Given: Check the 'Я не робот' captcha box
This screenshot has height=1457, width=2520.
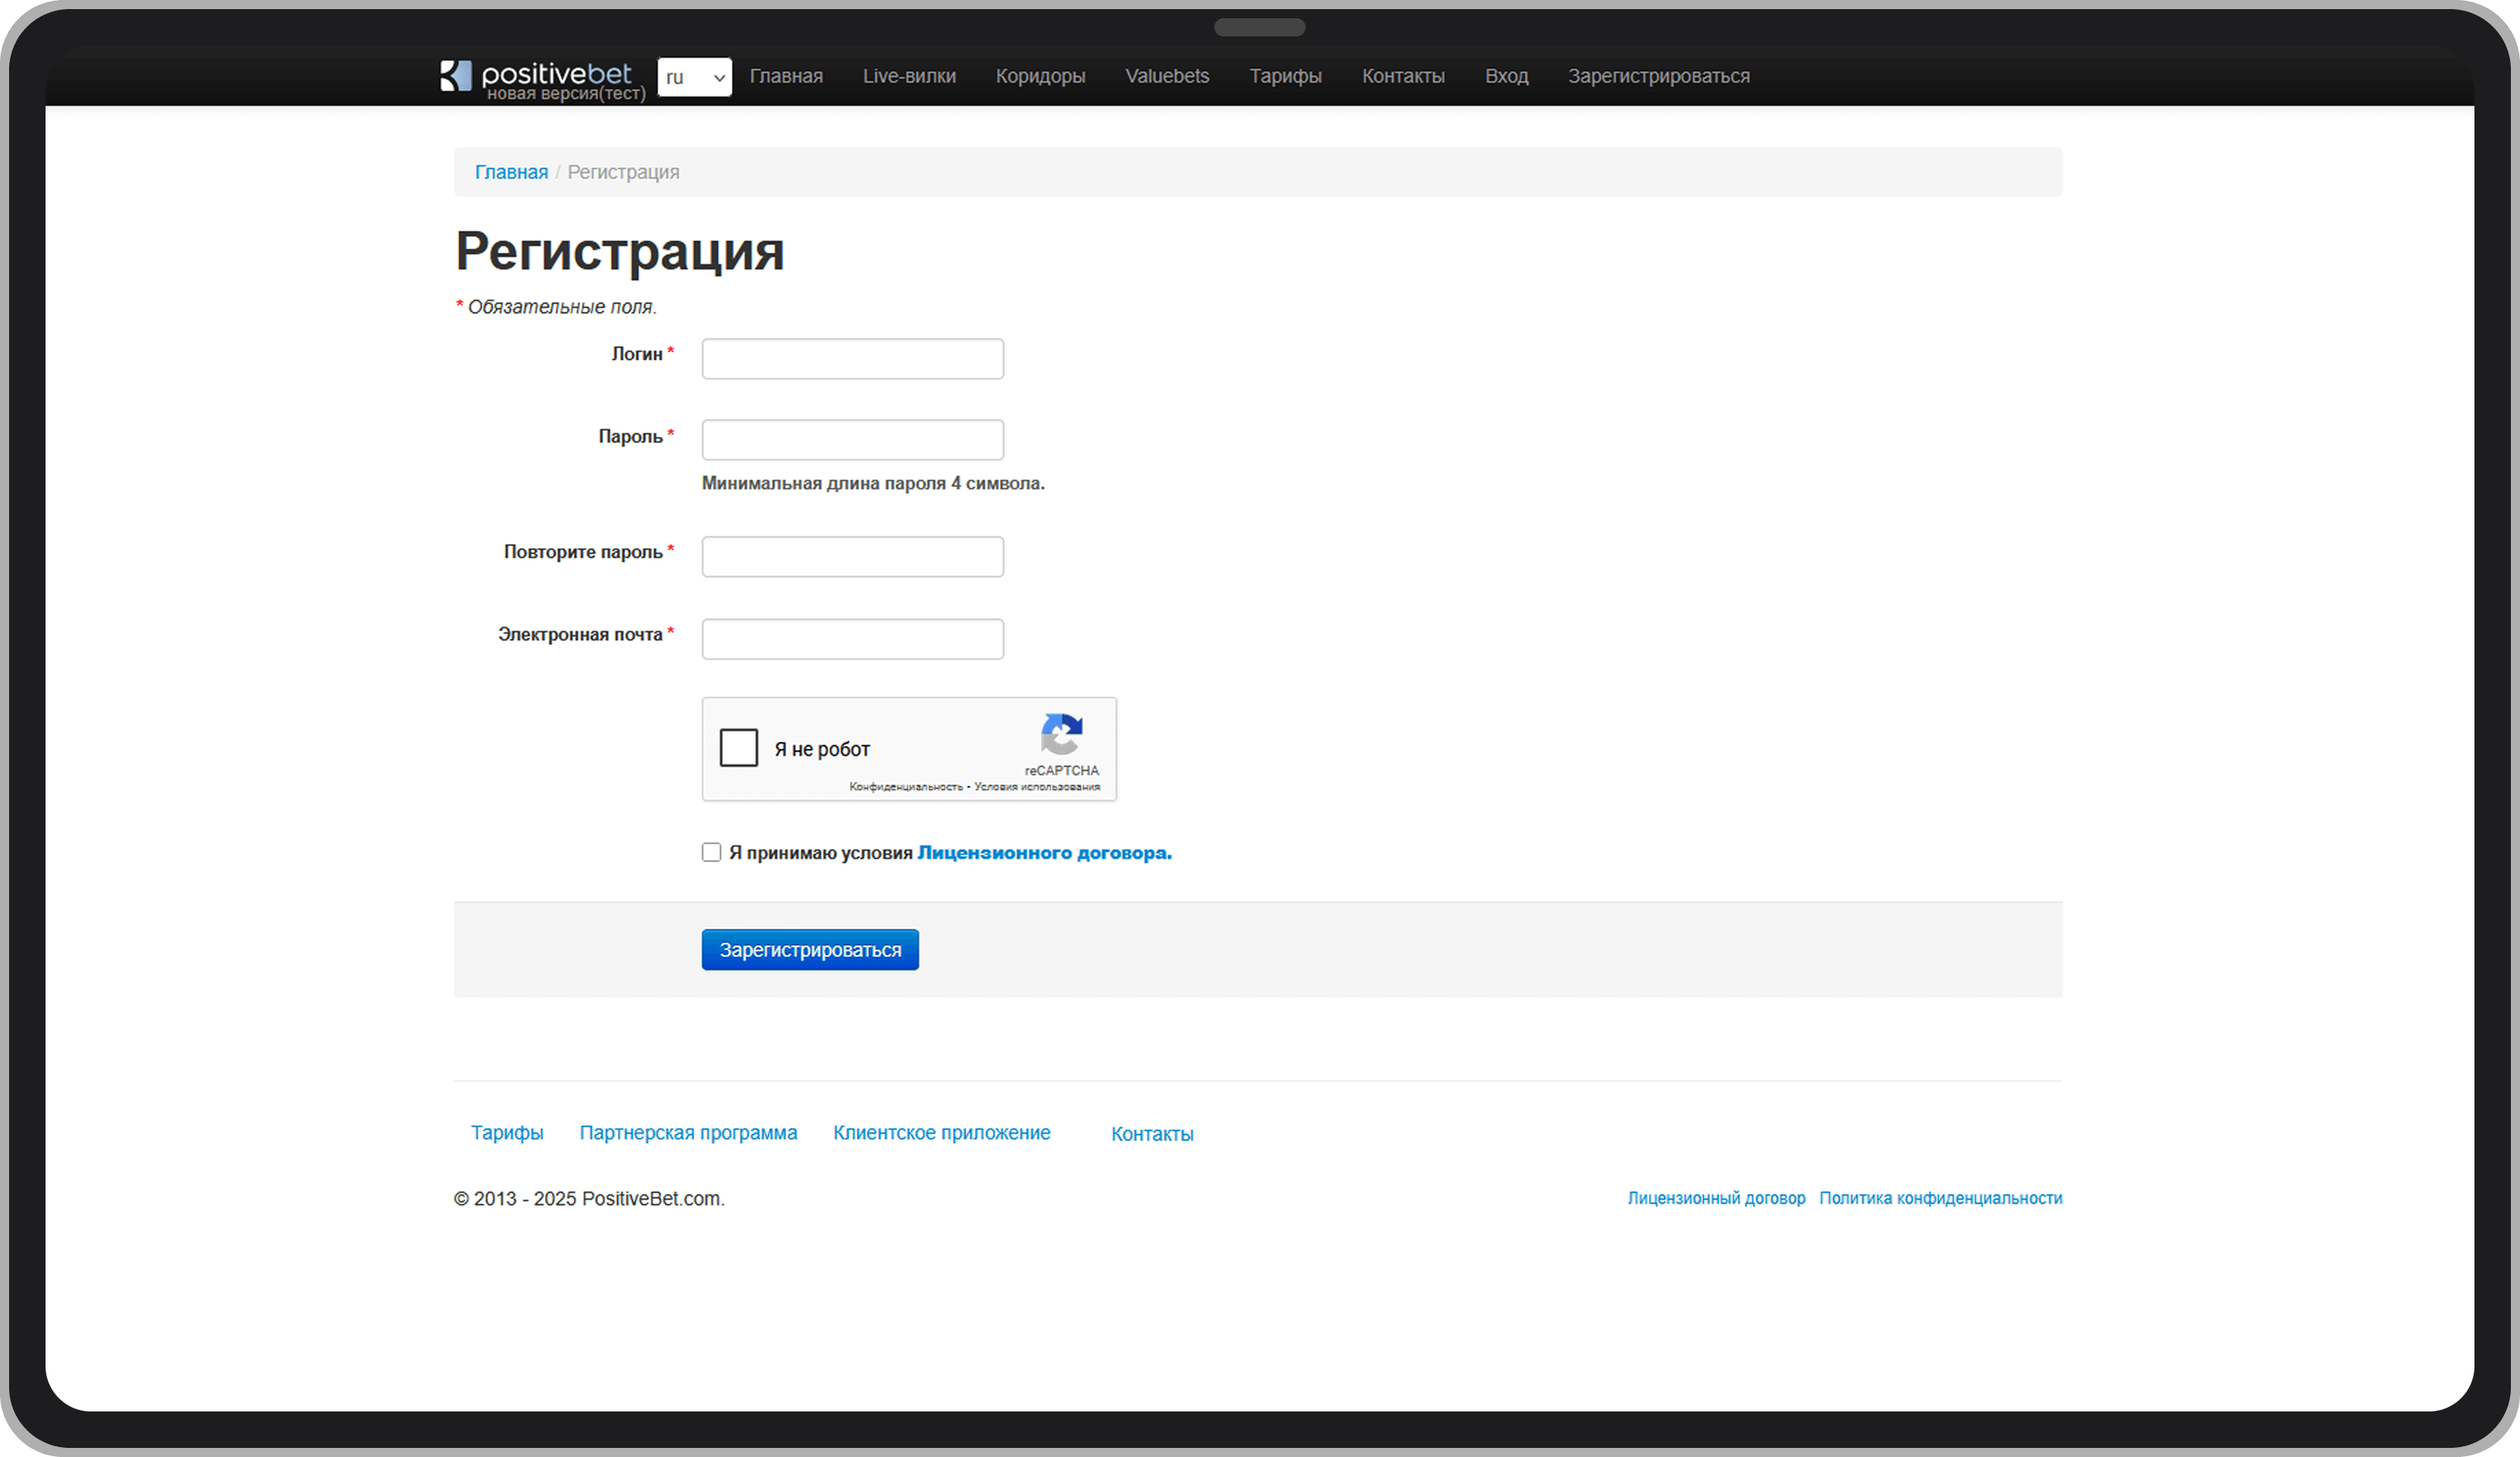Looking at the screenshot, I should pos(738,747).
